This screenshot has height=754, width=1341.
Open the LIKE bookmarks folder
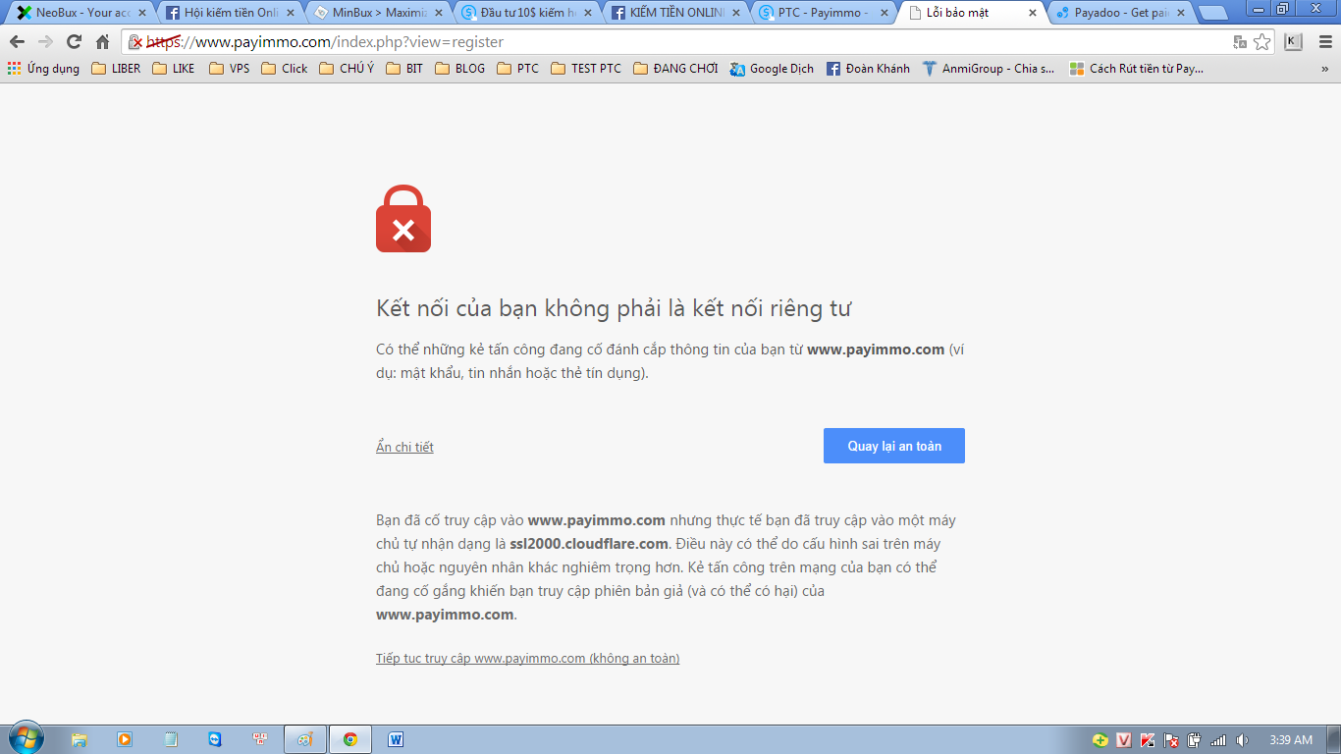tap(174, 69)
